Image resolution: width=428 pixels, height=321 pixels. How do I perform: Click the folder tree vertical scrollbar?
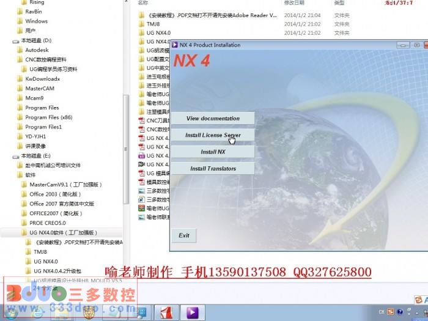click(126, 149)
